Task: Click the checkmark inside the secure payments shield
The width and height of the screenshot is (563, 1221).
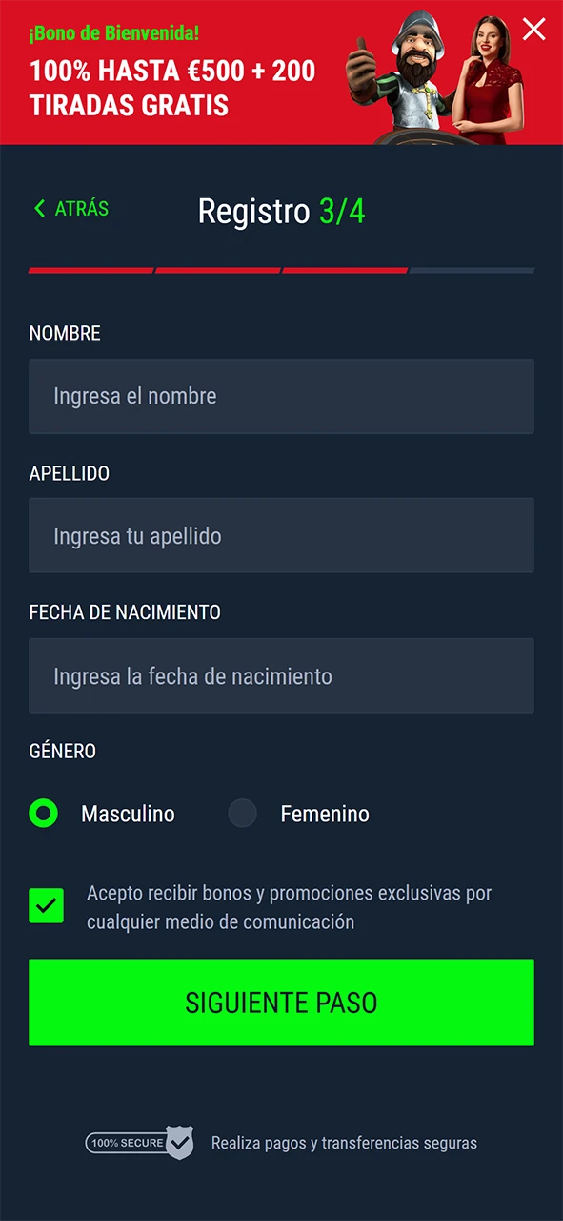Action: point(181,1143)
